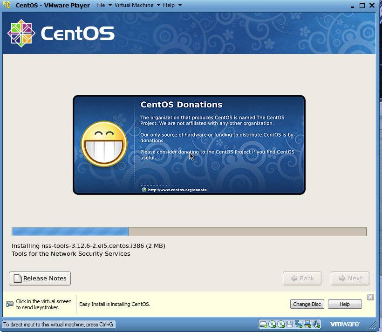Open the Release Notes

(x=40, y=279)
